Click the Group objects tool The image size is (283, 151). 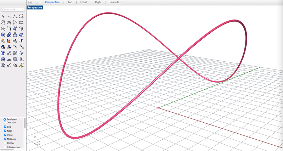(x=3, y=47)
